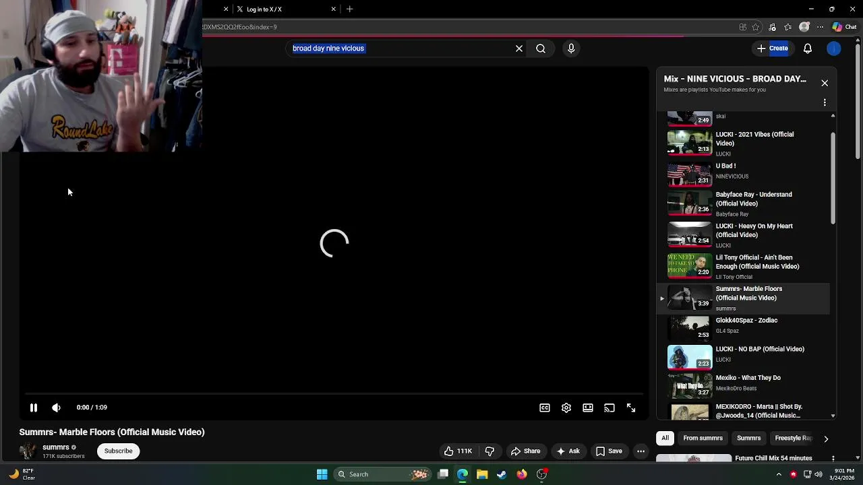The height and width of the screenshot is (485, 863).
Task: Like the video with 111K likes
Action: point(457,451)
